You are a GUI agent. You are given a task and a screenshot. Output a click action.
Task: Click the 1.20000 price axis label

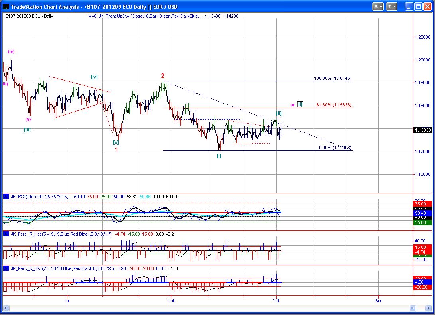coord(423,60)
